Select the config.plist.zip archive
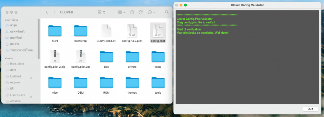The height and width of the screenshot is (117, 324). [81, 56]
